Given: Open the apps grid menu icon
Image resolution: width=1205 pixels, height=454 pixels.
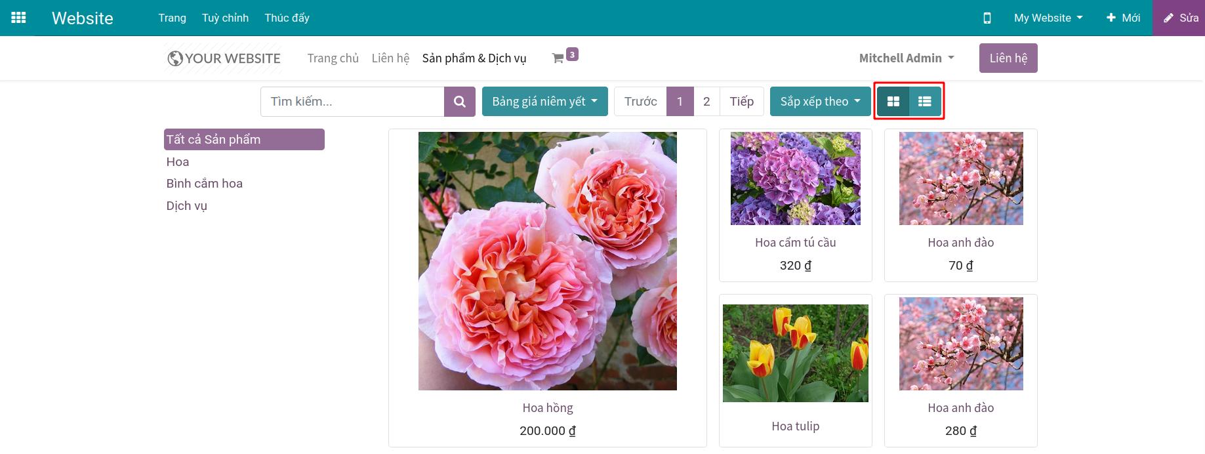Looking at the screenshot, I should [x=18, y=18].
